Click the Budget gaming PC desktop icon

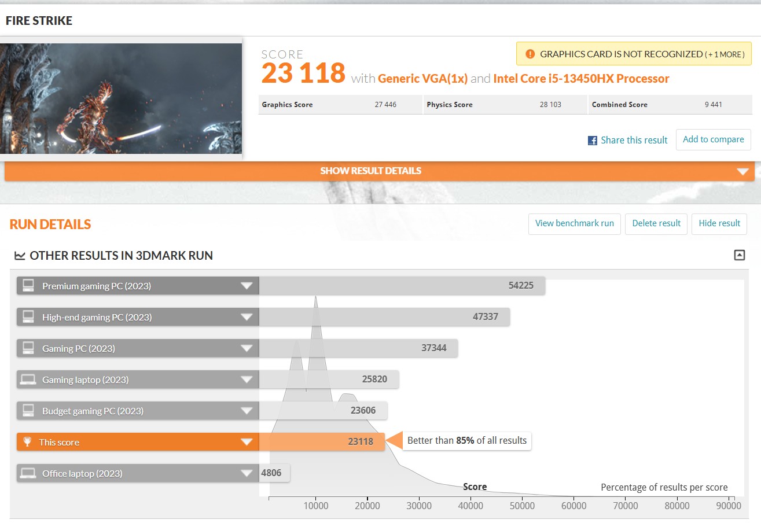coord(28,411)
